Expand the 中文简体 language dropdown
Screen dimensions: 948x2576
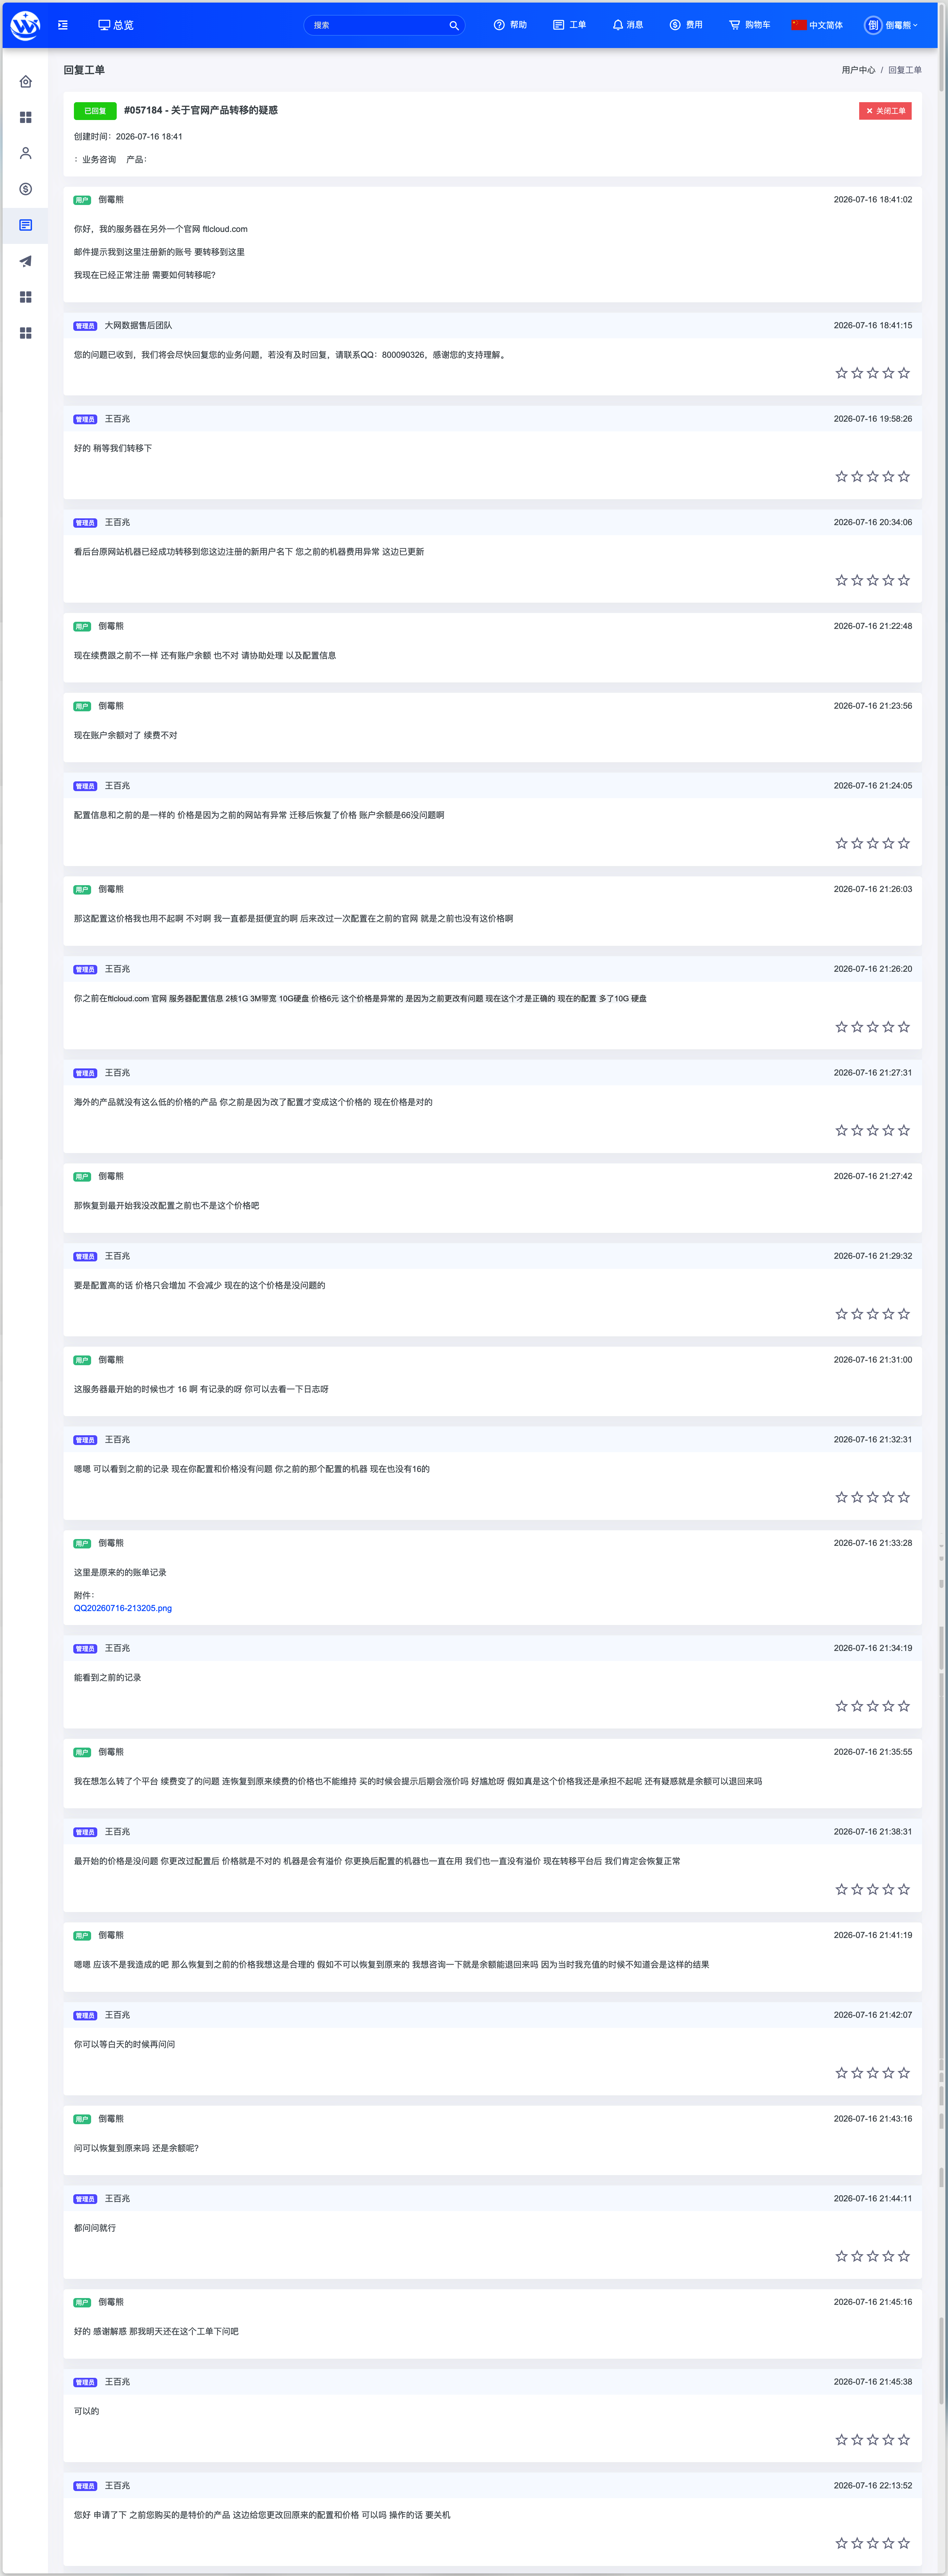pyautogui.click(x=817, y=25)
